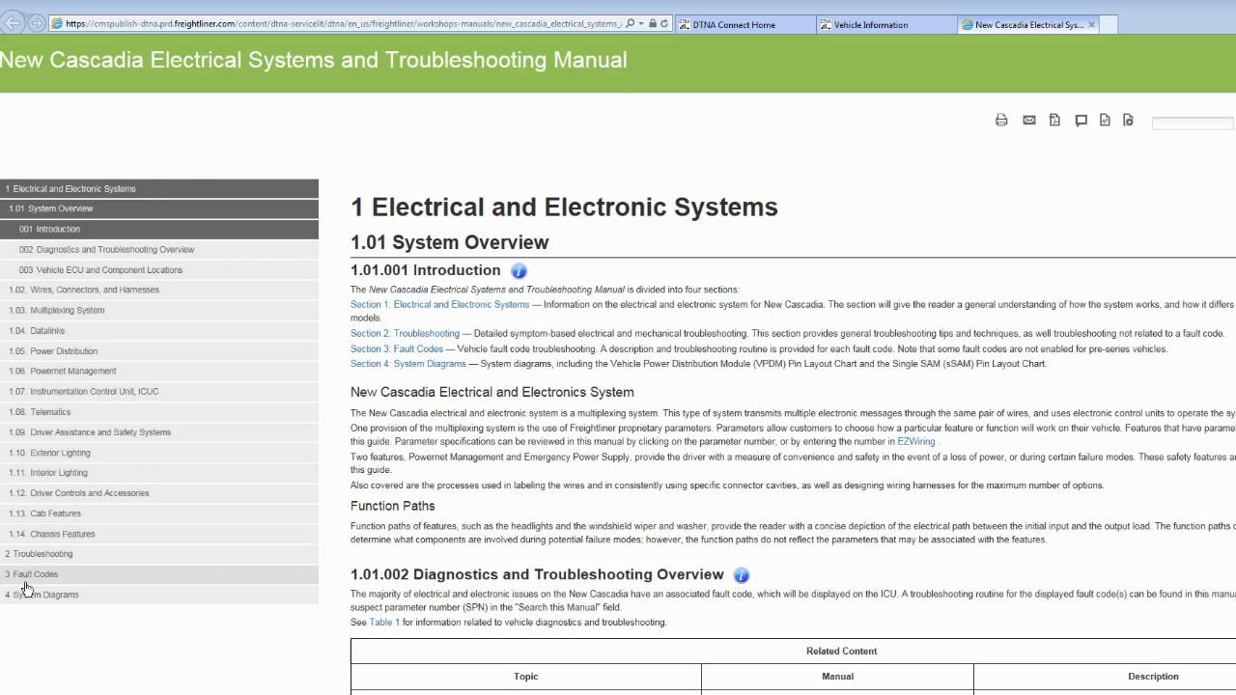Follow the Section 2: Troubleshooting link
This screenshot has width=1236, height=695.
[405, 334]
